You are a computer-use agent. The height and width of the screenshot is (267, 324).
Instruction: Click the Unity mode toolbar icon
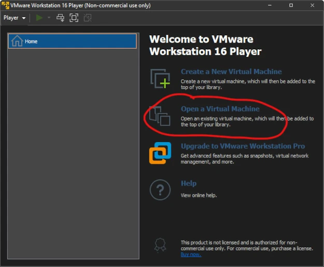pos(88,18)
